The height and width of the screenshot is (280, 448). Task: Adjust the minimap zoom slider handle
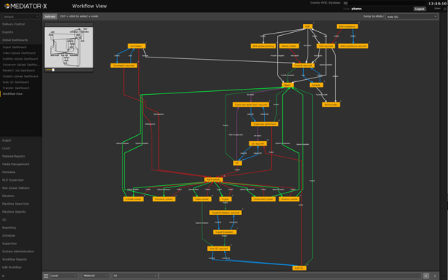click(x=53, y=69)
